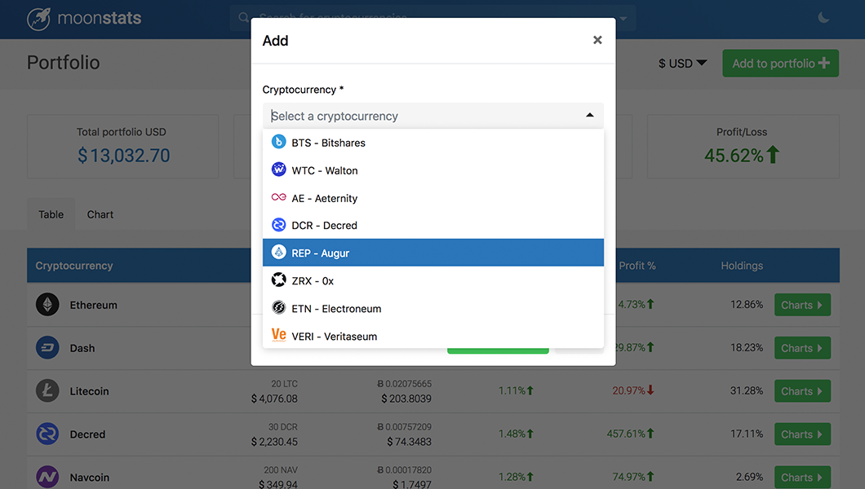
Task: Open Charts for the Dash row
Action: click(802, 348)
